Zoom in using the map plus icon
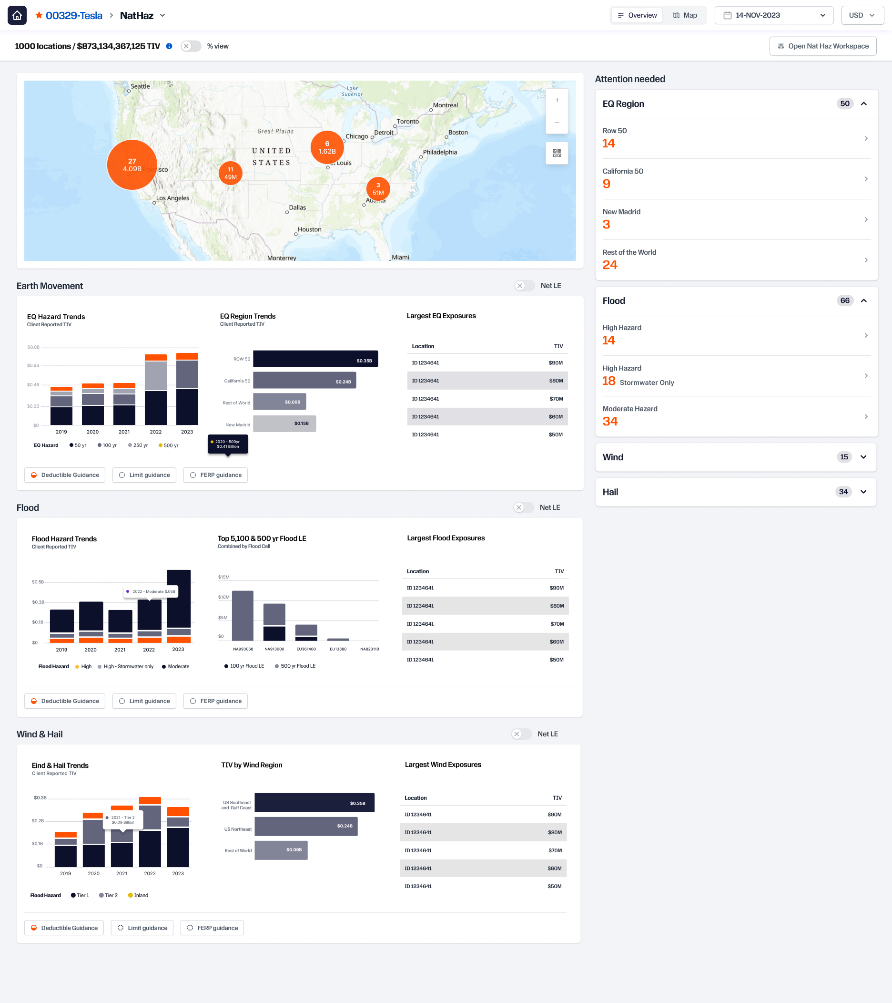892x1003 pixels. coord(557,100)
